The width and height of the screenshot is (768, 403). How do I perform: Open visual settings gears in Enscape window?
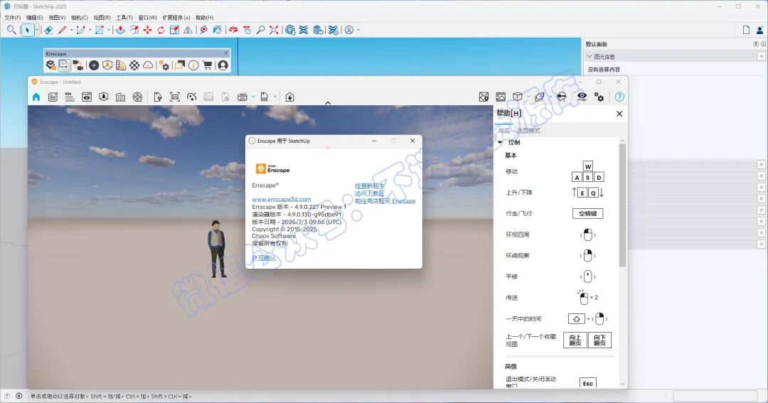pos(599,97)
